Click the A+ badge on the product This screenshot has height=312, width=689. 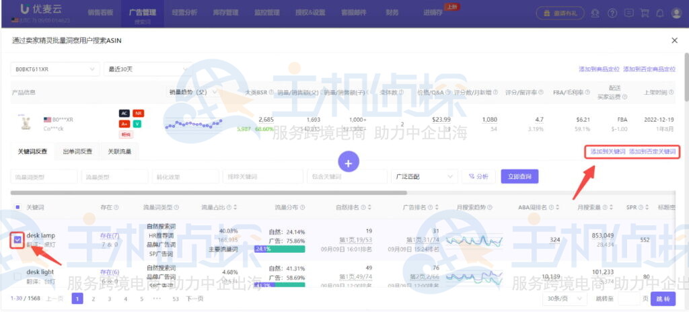pos(124,124)
